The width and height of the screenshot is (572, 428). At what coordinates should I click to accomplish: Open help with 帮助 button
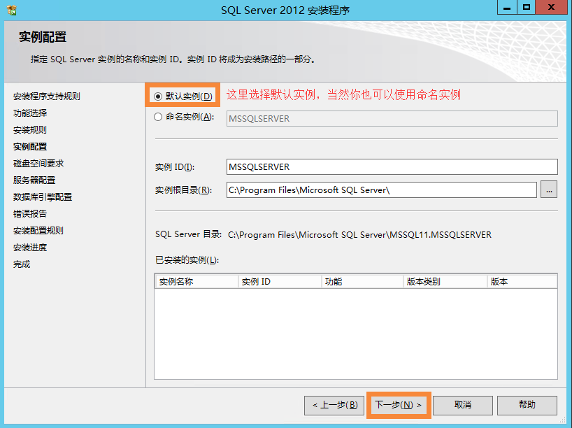coord(527,405)
